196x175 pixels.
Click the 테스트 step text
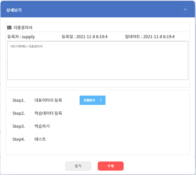click(40, 139)
